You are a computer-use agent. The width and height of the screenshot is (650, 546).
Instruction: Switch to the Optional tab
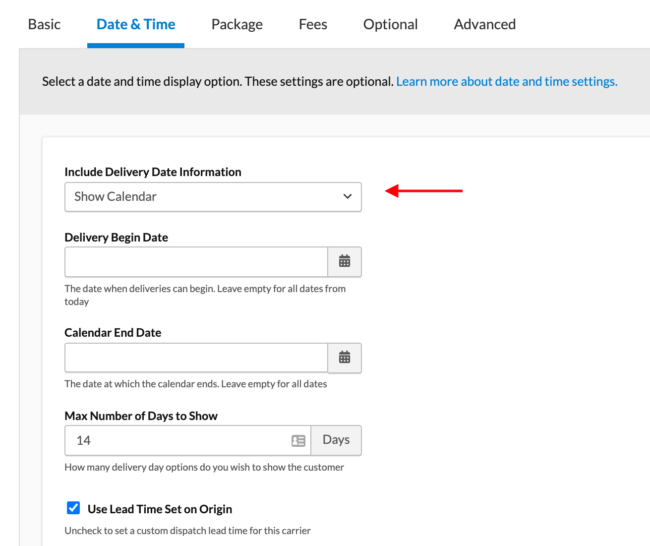(x=390, y=24)
